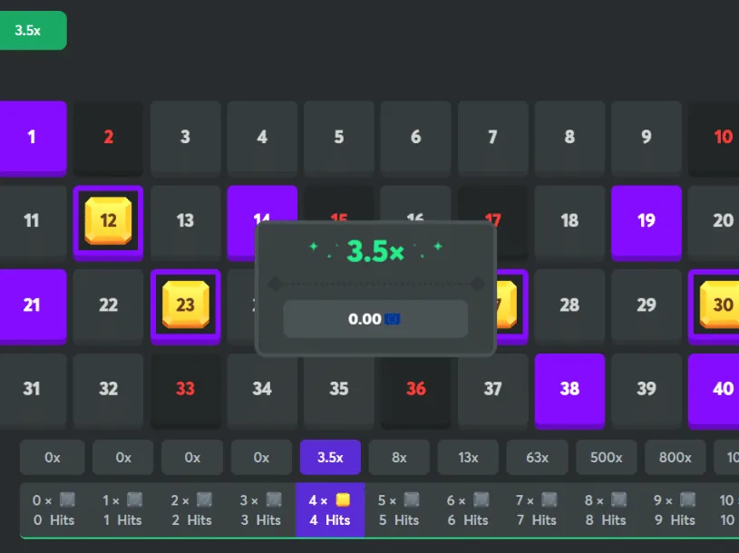Select tile number 3
This screenshot has width=739, height=553.
[x=186, y=138]
